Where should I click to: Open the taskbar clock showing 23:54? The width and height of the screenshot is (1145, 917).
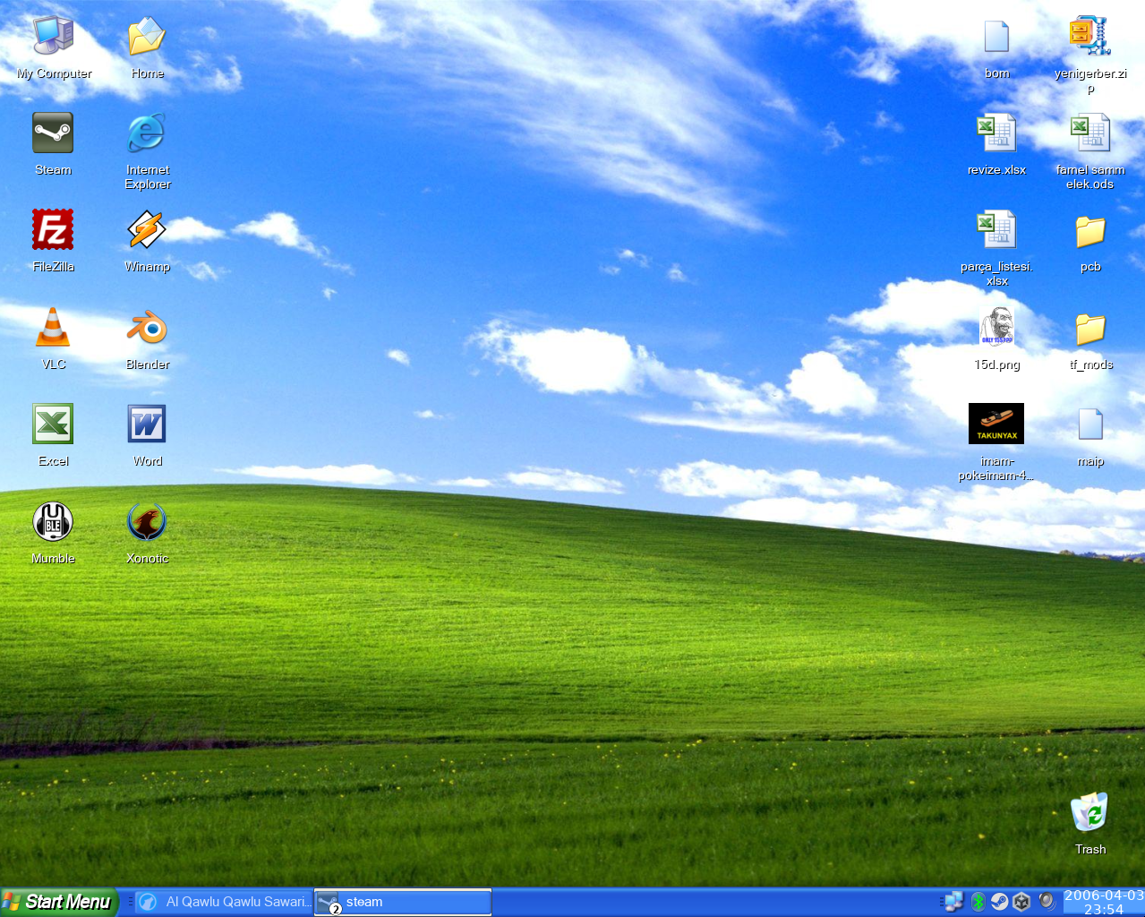pyautogui.click(x=1104, y=902)
